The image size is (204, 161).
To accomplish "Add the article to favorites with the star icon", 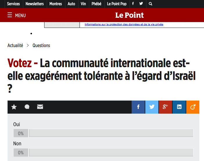I will 14,107.
